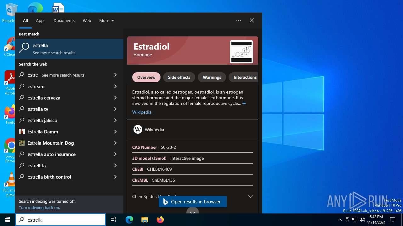Expand the 'estrella cerveza' suggestion arrow
The width and height of the screenshot is (403, 226).
115,98
